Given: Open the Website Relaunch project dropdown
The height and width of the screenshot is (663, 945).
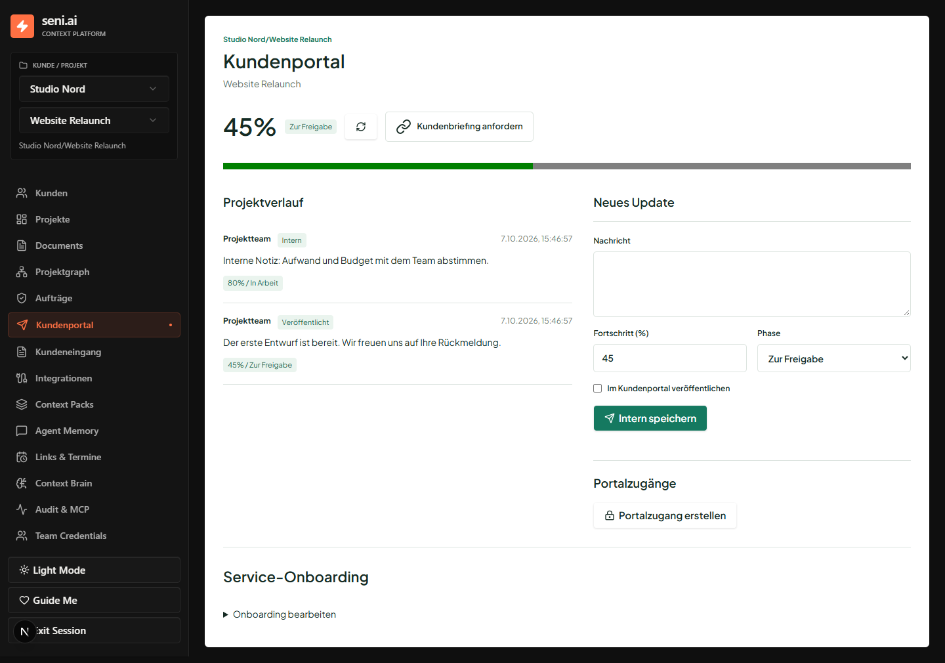Looking at the screenshot, I should click(x=94, y=121).
